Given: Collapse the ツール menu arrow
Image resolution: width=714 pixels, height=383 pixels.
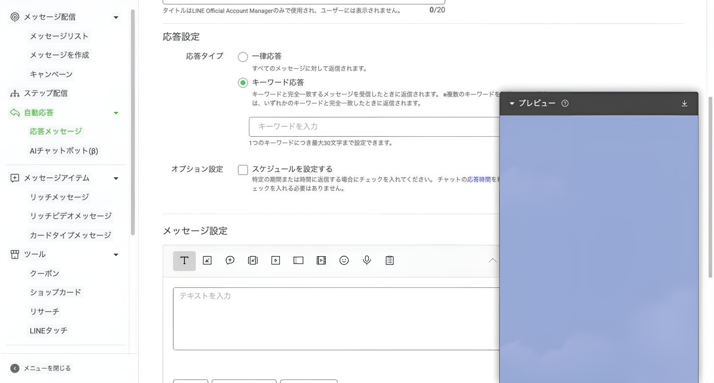Looking at the screenshot, I should click(116, 255).
